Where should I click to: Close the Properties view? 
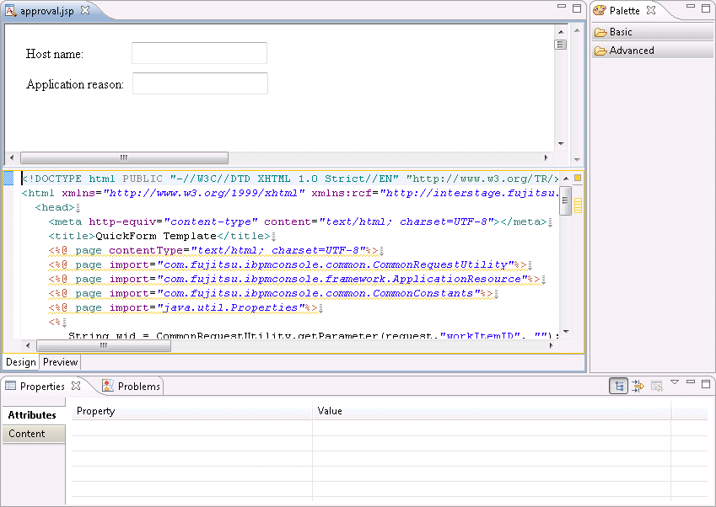click(76, 386)
